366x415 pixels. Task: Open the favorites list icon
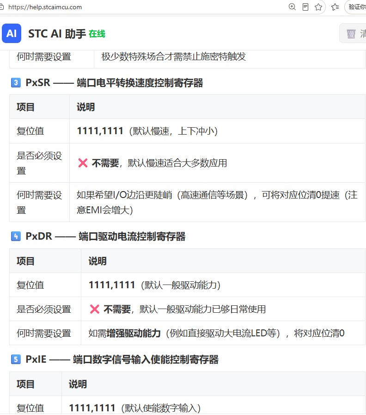point(335,7)
